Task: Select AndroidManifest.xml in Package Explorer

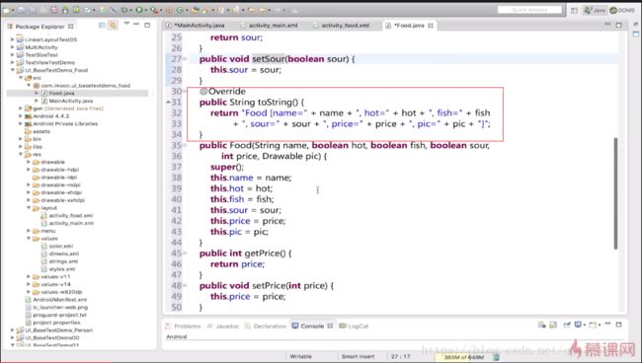Action: point(60,300)
